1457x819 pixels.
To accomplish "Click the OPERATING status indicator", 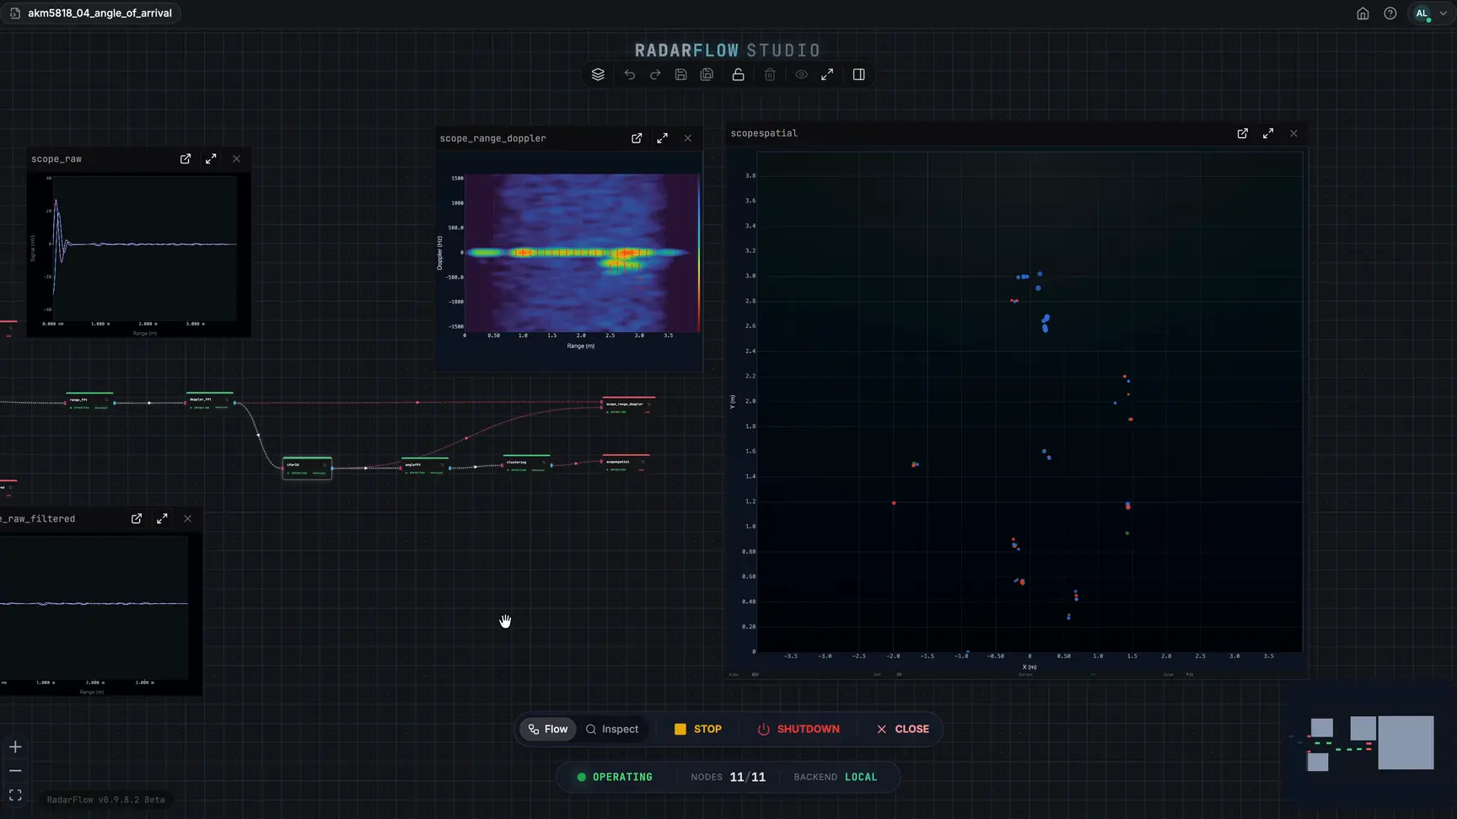I will [x=615, y=777].
